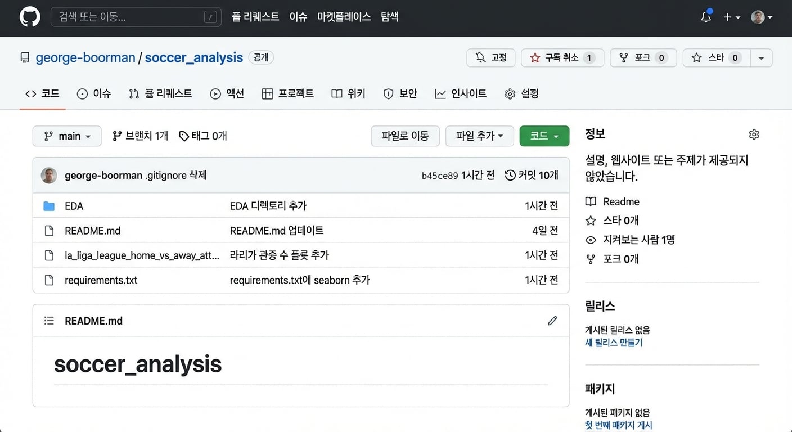792x432 pixels.
Task: Fork repository with 포크 button
Action: (643, 57)
